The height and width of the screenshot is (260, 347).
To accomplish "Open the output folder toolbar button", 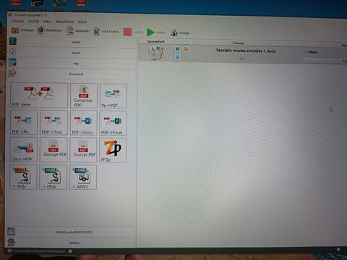I will 22,30.
